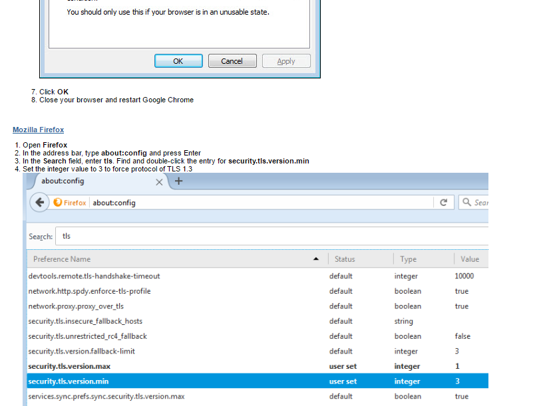Click the disabled Apply button
Screen dimensions: 539x406
tap(285, 61)
